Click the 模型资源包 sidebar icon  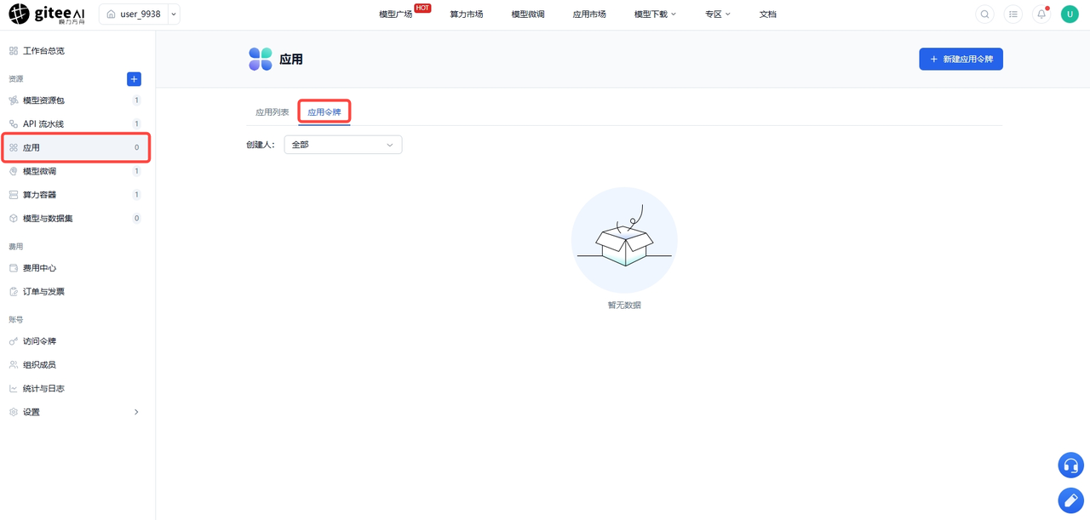pos(14,100)
